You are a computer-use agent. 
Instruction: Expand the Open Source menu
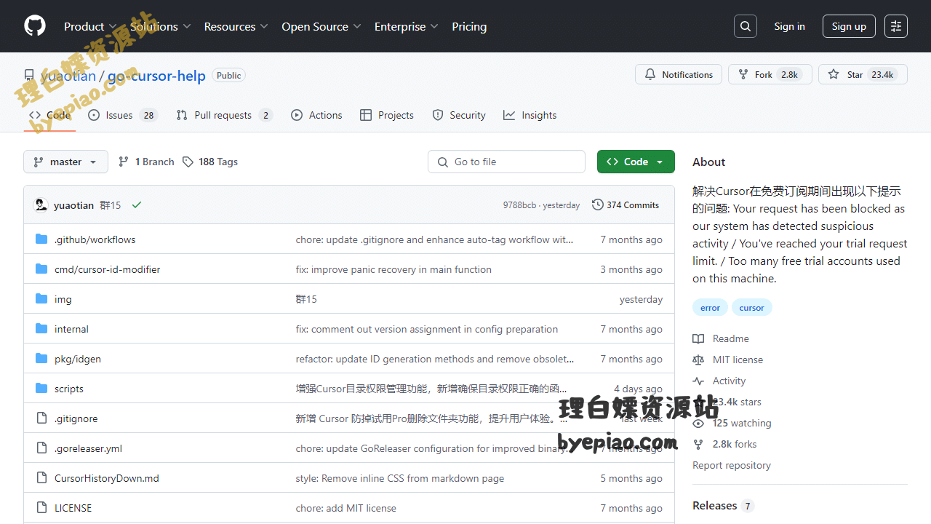click(321, 26)
